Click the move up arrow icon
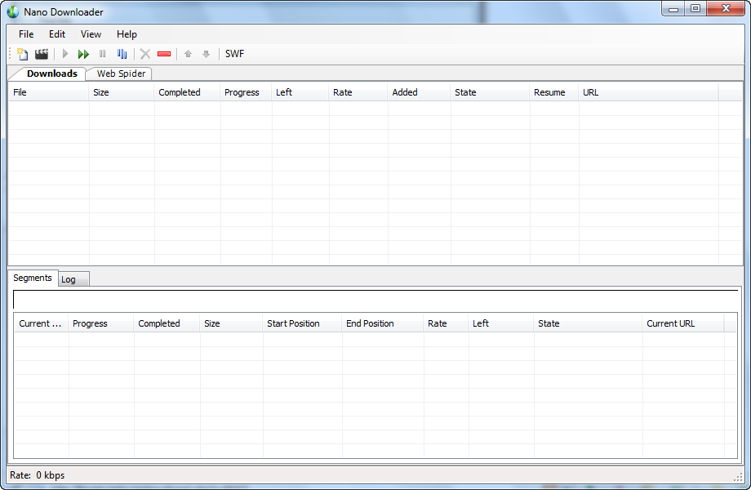The height and width of the screenshot is (490, 751). pyautogui.click(x=188, y=54)
